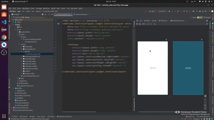Open the Pixel device preview dropdown

[x=147, y=21]
